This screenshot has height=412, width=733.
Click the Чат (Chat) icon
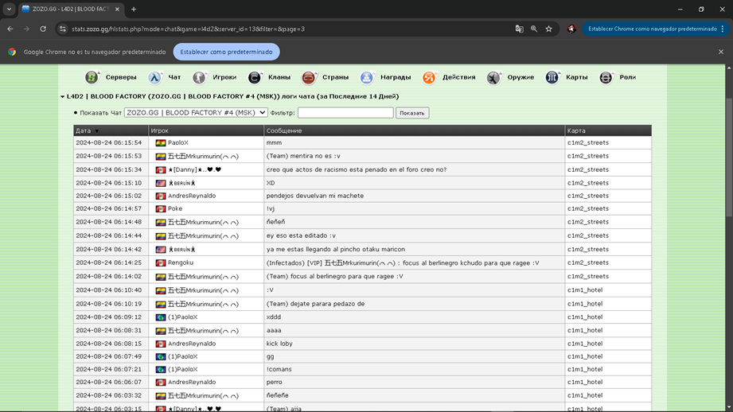(x=155, y=77)
